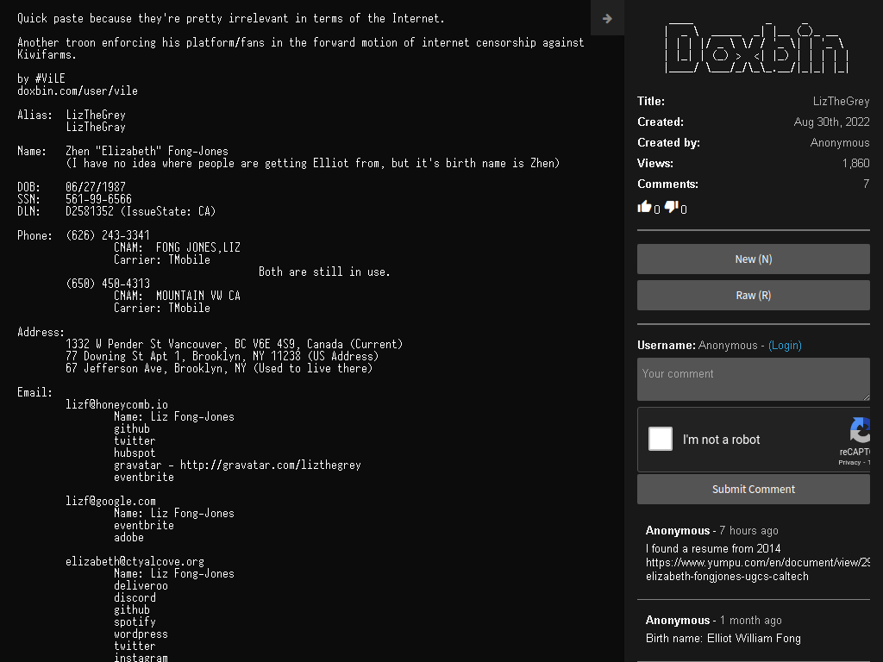883x662 pixels.
Task: Select the author of the 1 month ago comment
Action: (x=678, y=620)
